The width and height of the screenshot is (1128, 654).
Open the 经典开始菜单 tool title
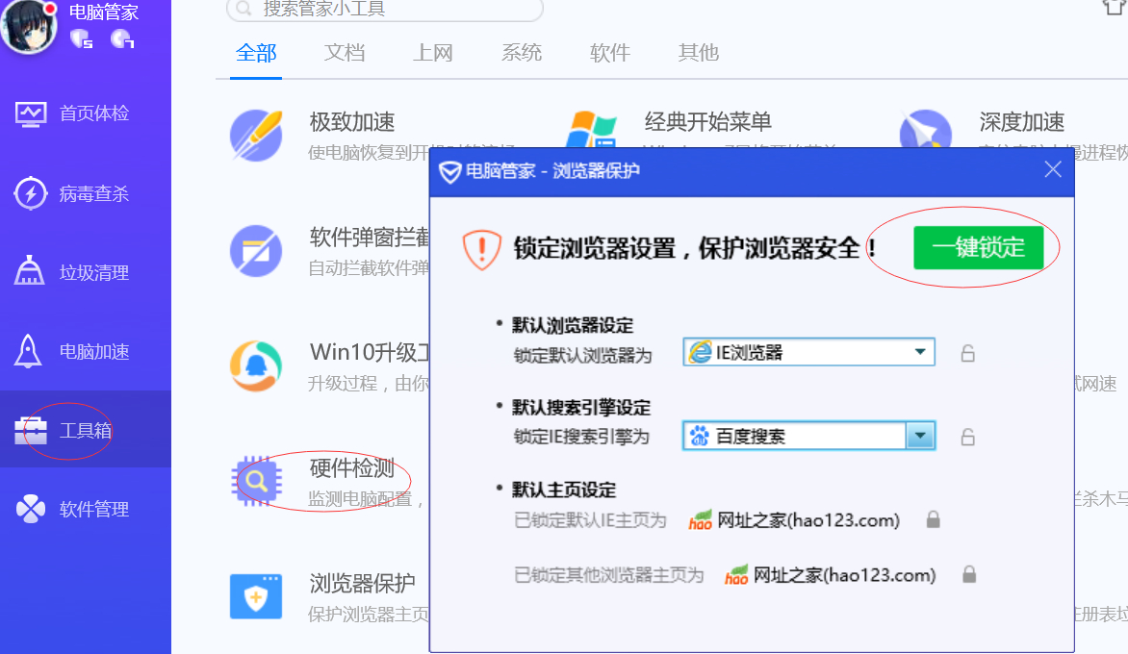point(707,122)
